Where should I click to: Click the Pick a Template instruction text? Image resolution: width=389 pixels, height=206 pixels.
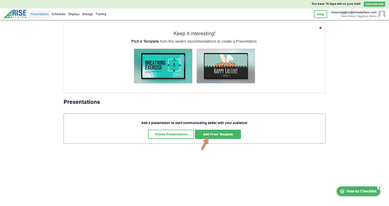coord(194,42)
